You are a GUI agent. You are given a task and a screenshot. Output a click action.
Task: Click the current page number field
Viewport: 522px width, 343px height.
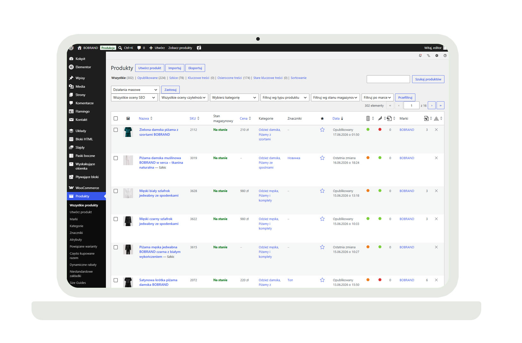click(412, 105)
